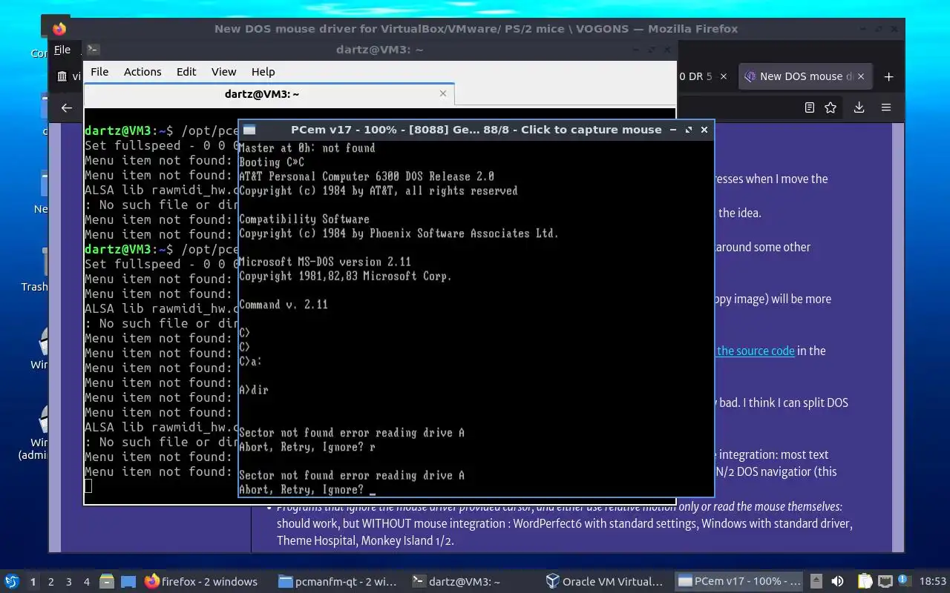Open removable media eject tray icon
950x593 pixels.
[816, 581]
